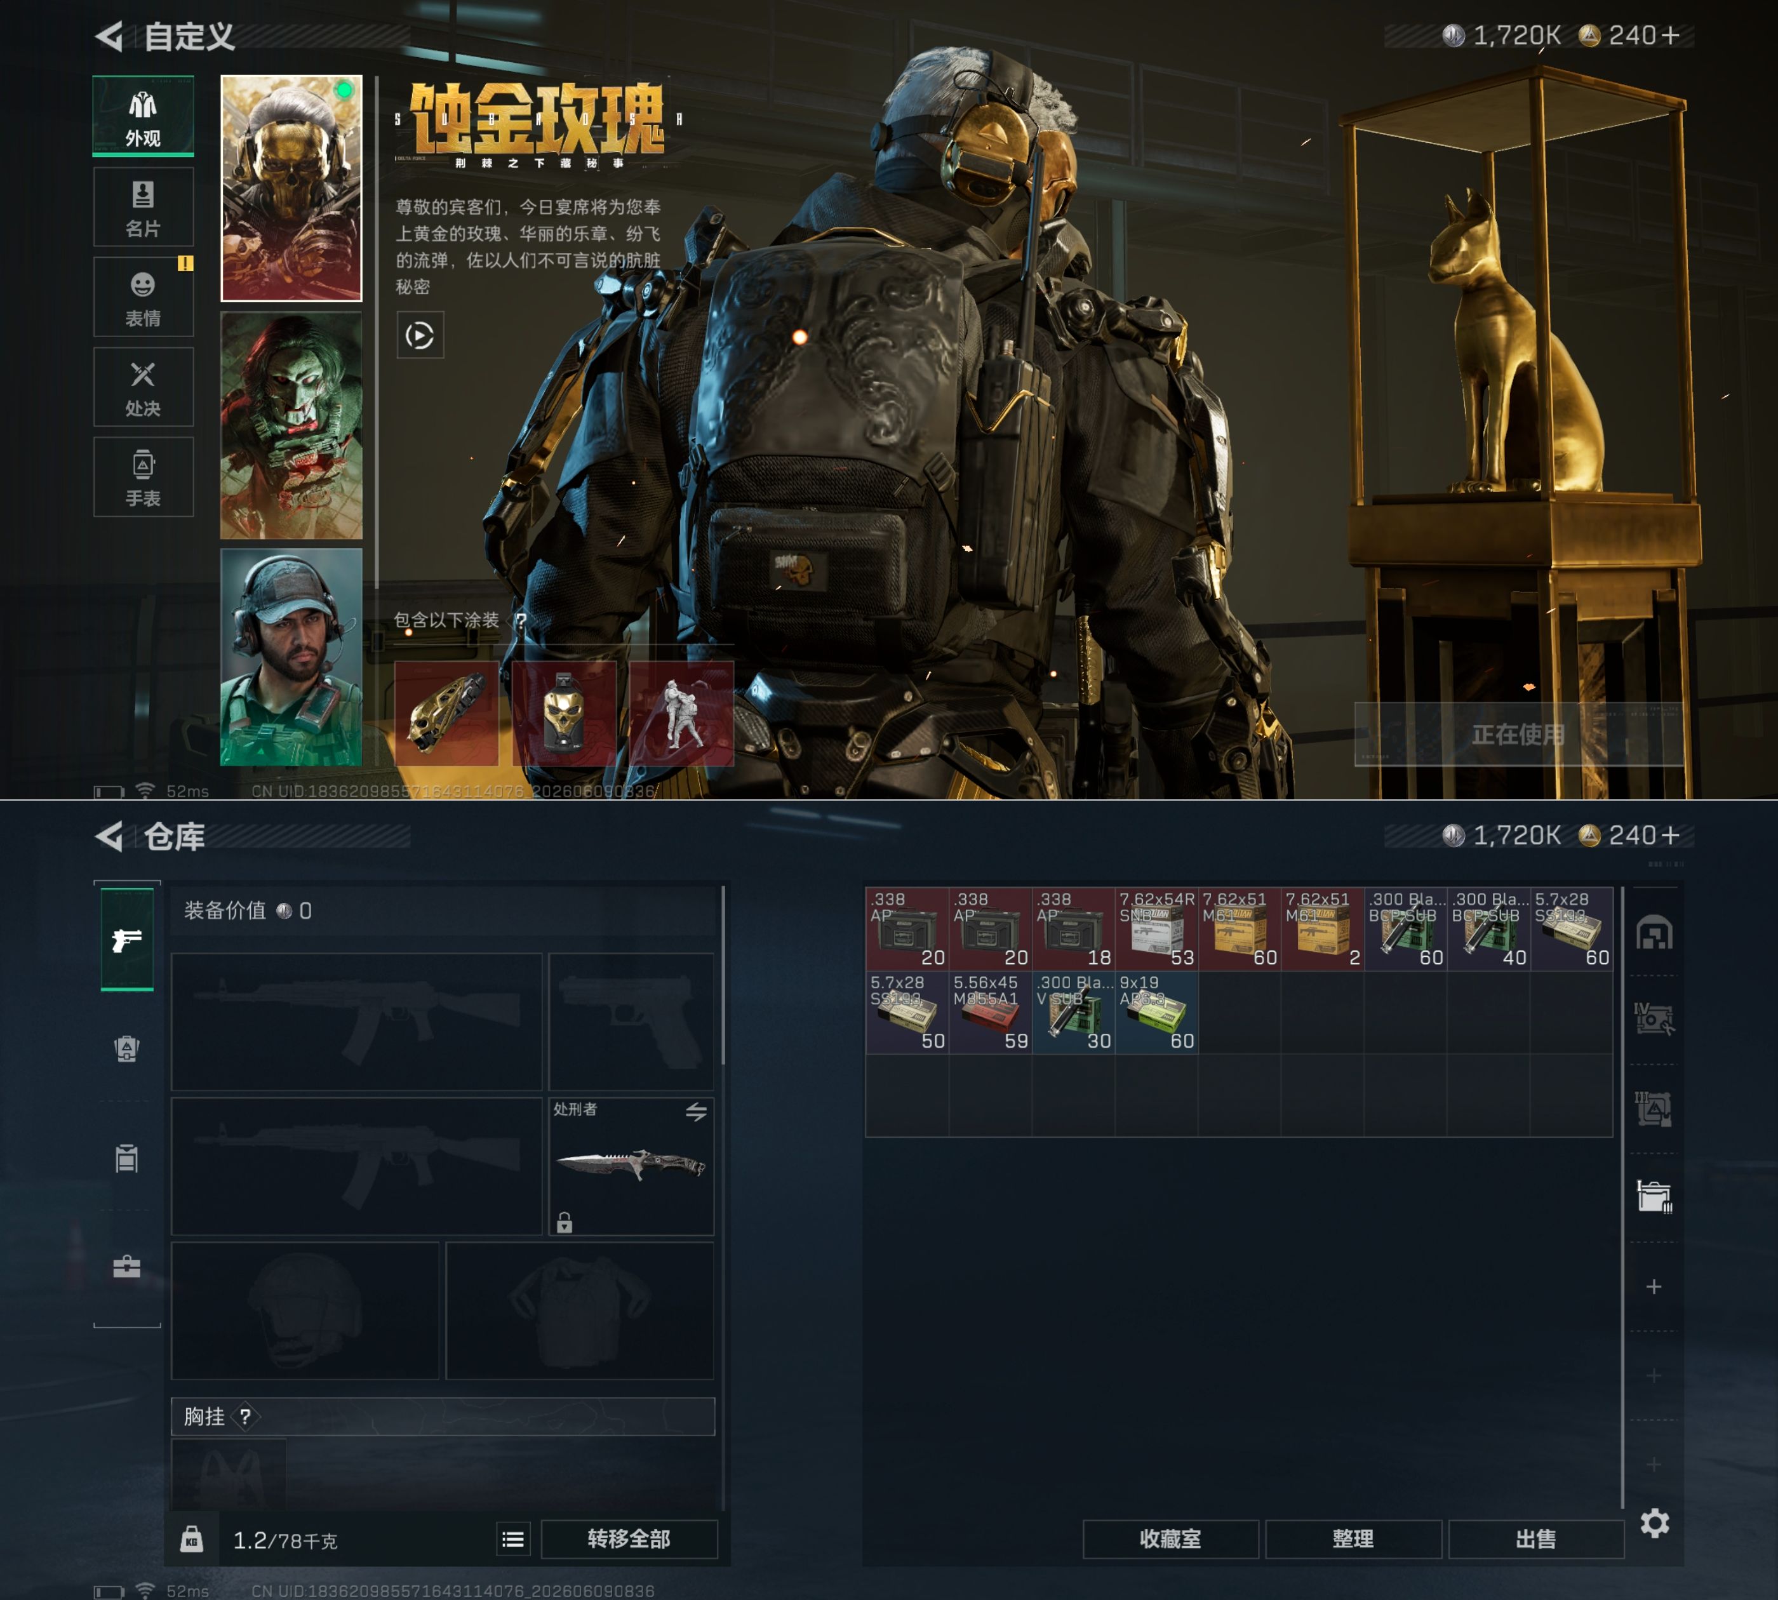The height and width of the screenshot is (1600, 1778).
Task: Open the empty helmet slot
Action: point(305,1310)
